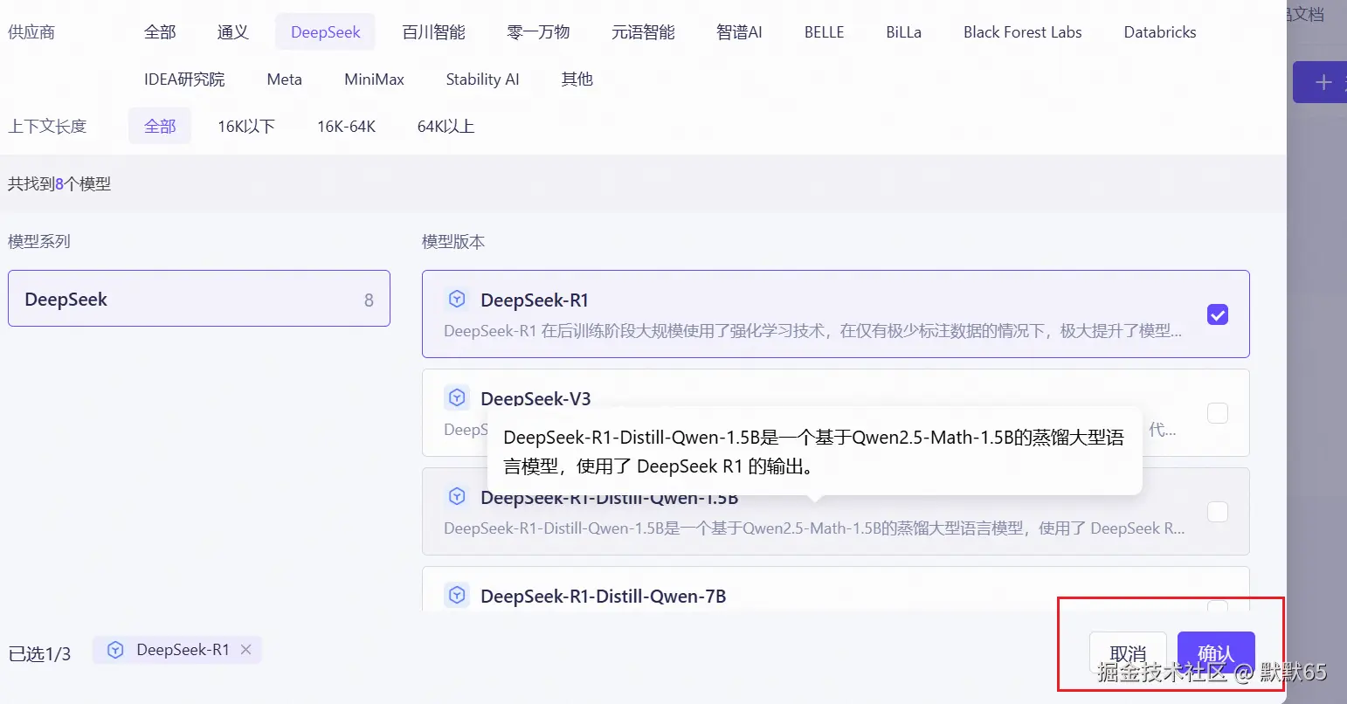The height and width of the screenshot is (704, 1347).
Task: Click the DeepSeek-R1-Distill-Qwen-7B logo icon
Action: point(457,596)
